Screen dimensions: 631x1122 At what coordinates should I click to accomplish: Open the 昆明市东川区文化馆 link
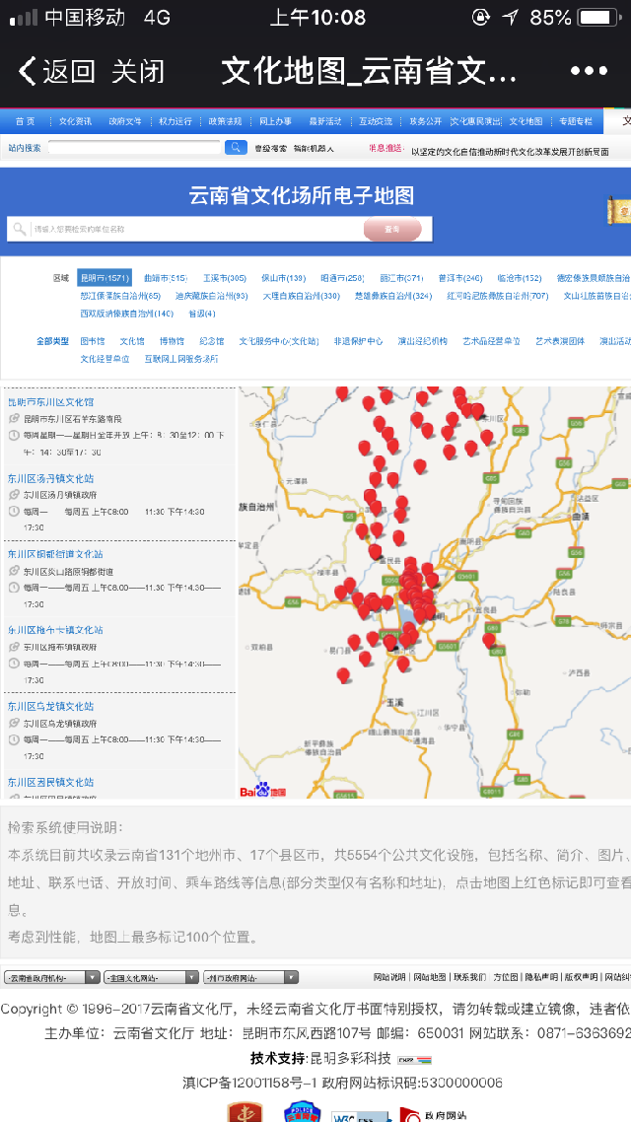click(x=51, y=402)
